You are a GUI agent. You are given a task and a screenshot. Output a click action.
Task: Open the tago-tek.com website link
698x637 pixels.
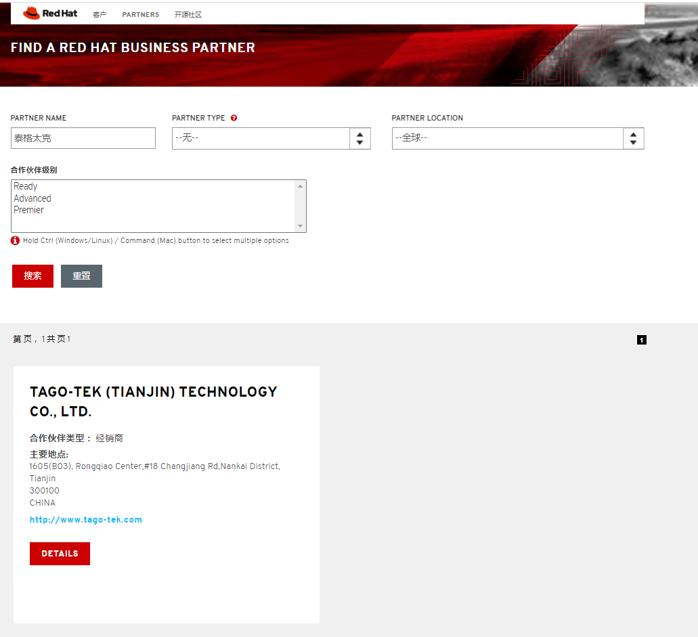tap(86, 519)
